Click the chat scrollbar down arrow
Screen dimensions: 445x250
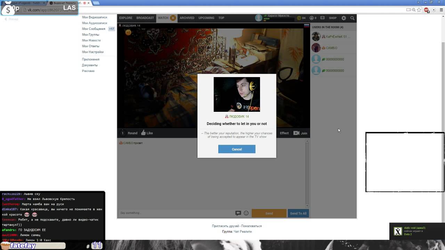click(x=307, y=206)
